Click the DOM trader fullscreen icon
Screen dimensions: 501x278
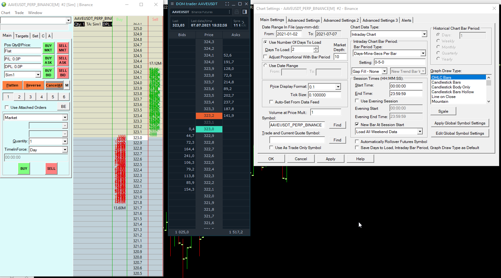[x=227, y=4]
